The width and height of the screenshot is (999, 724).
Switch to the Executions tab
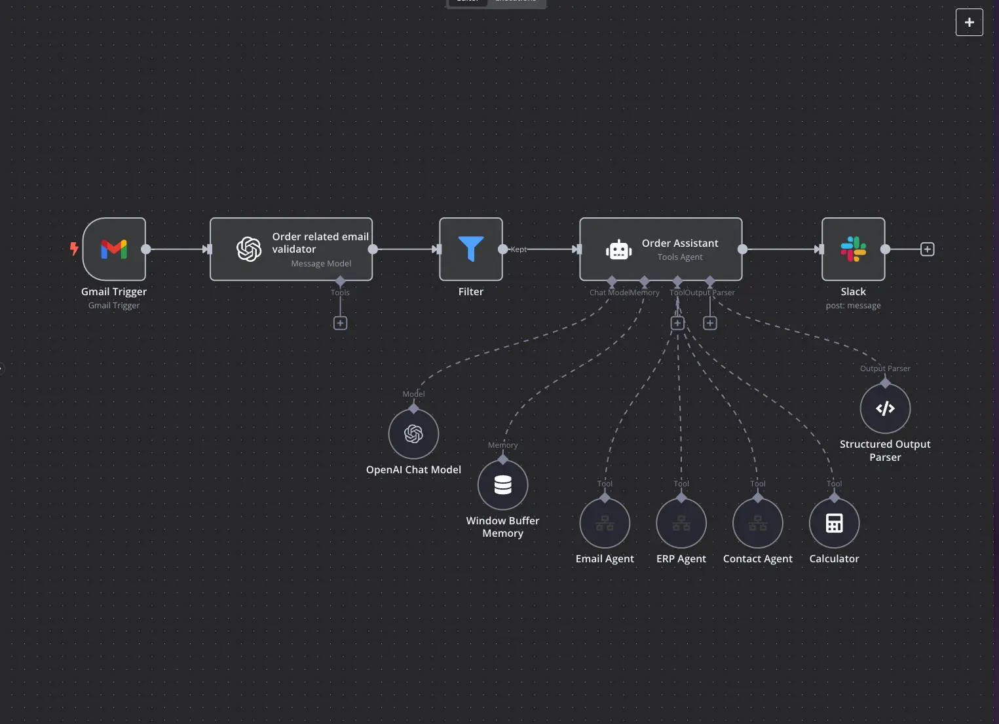click(516, 2)
